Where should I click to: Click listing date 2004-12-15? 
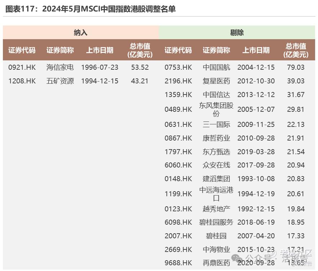256,67
